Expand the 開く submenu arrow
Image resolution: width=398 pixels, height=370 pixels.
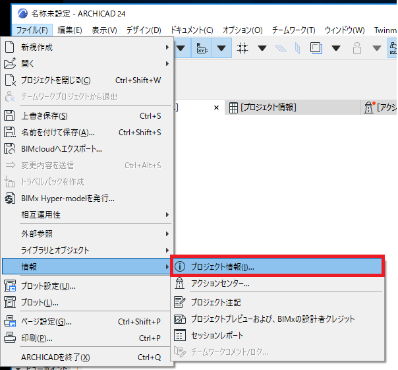[x=167, y=63]
